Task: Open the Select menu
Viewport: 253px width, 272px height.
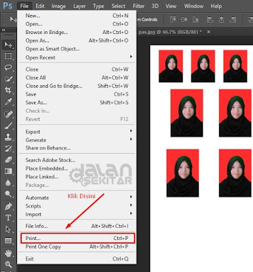Action: click(118, 6)
